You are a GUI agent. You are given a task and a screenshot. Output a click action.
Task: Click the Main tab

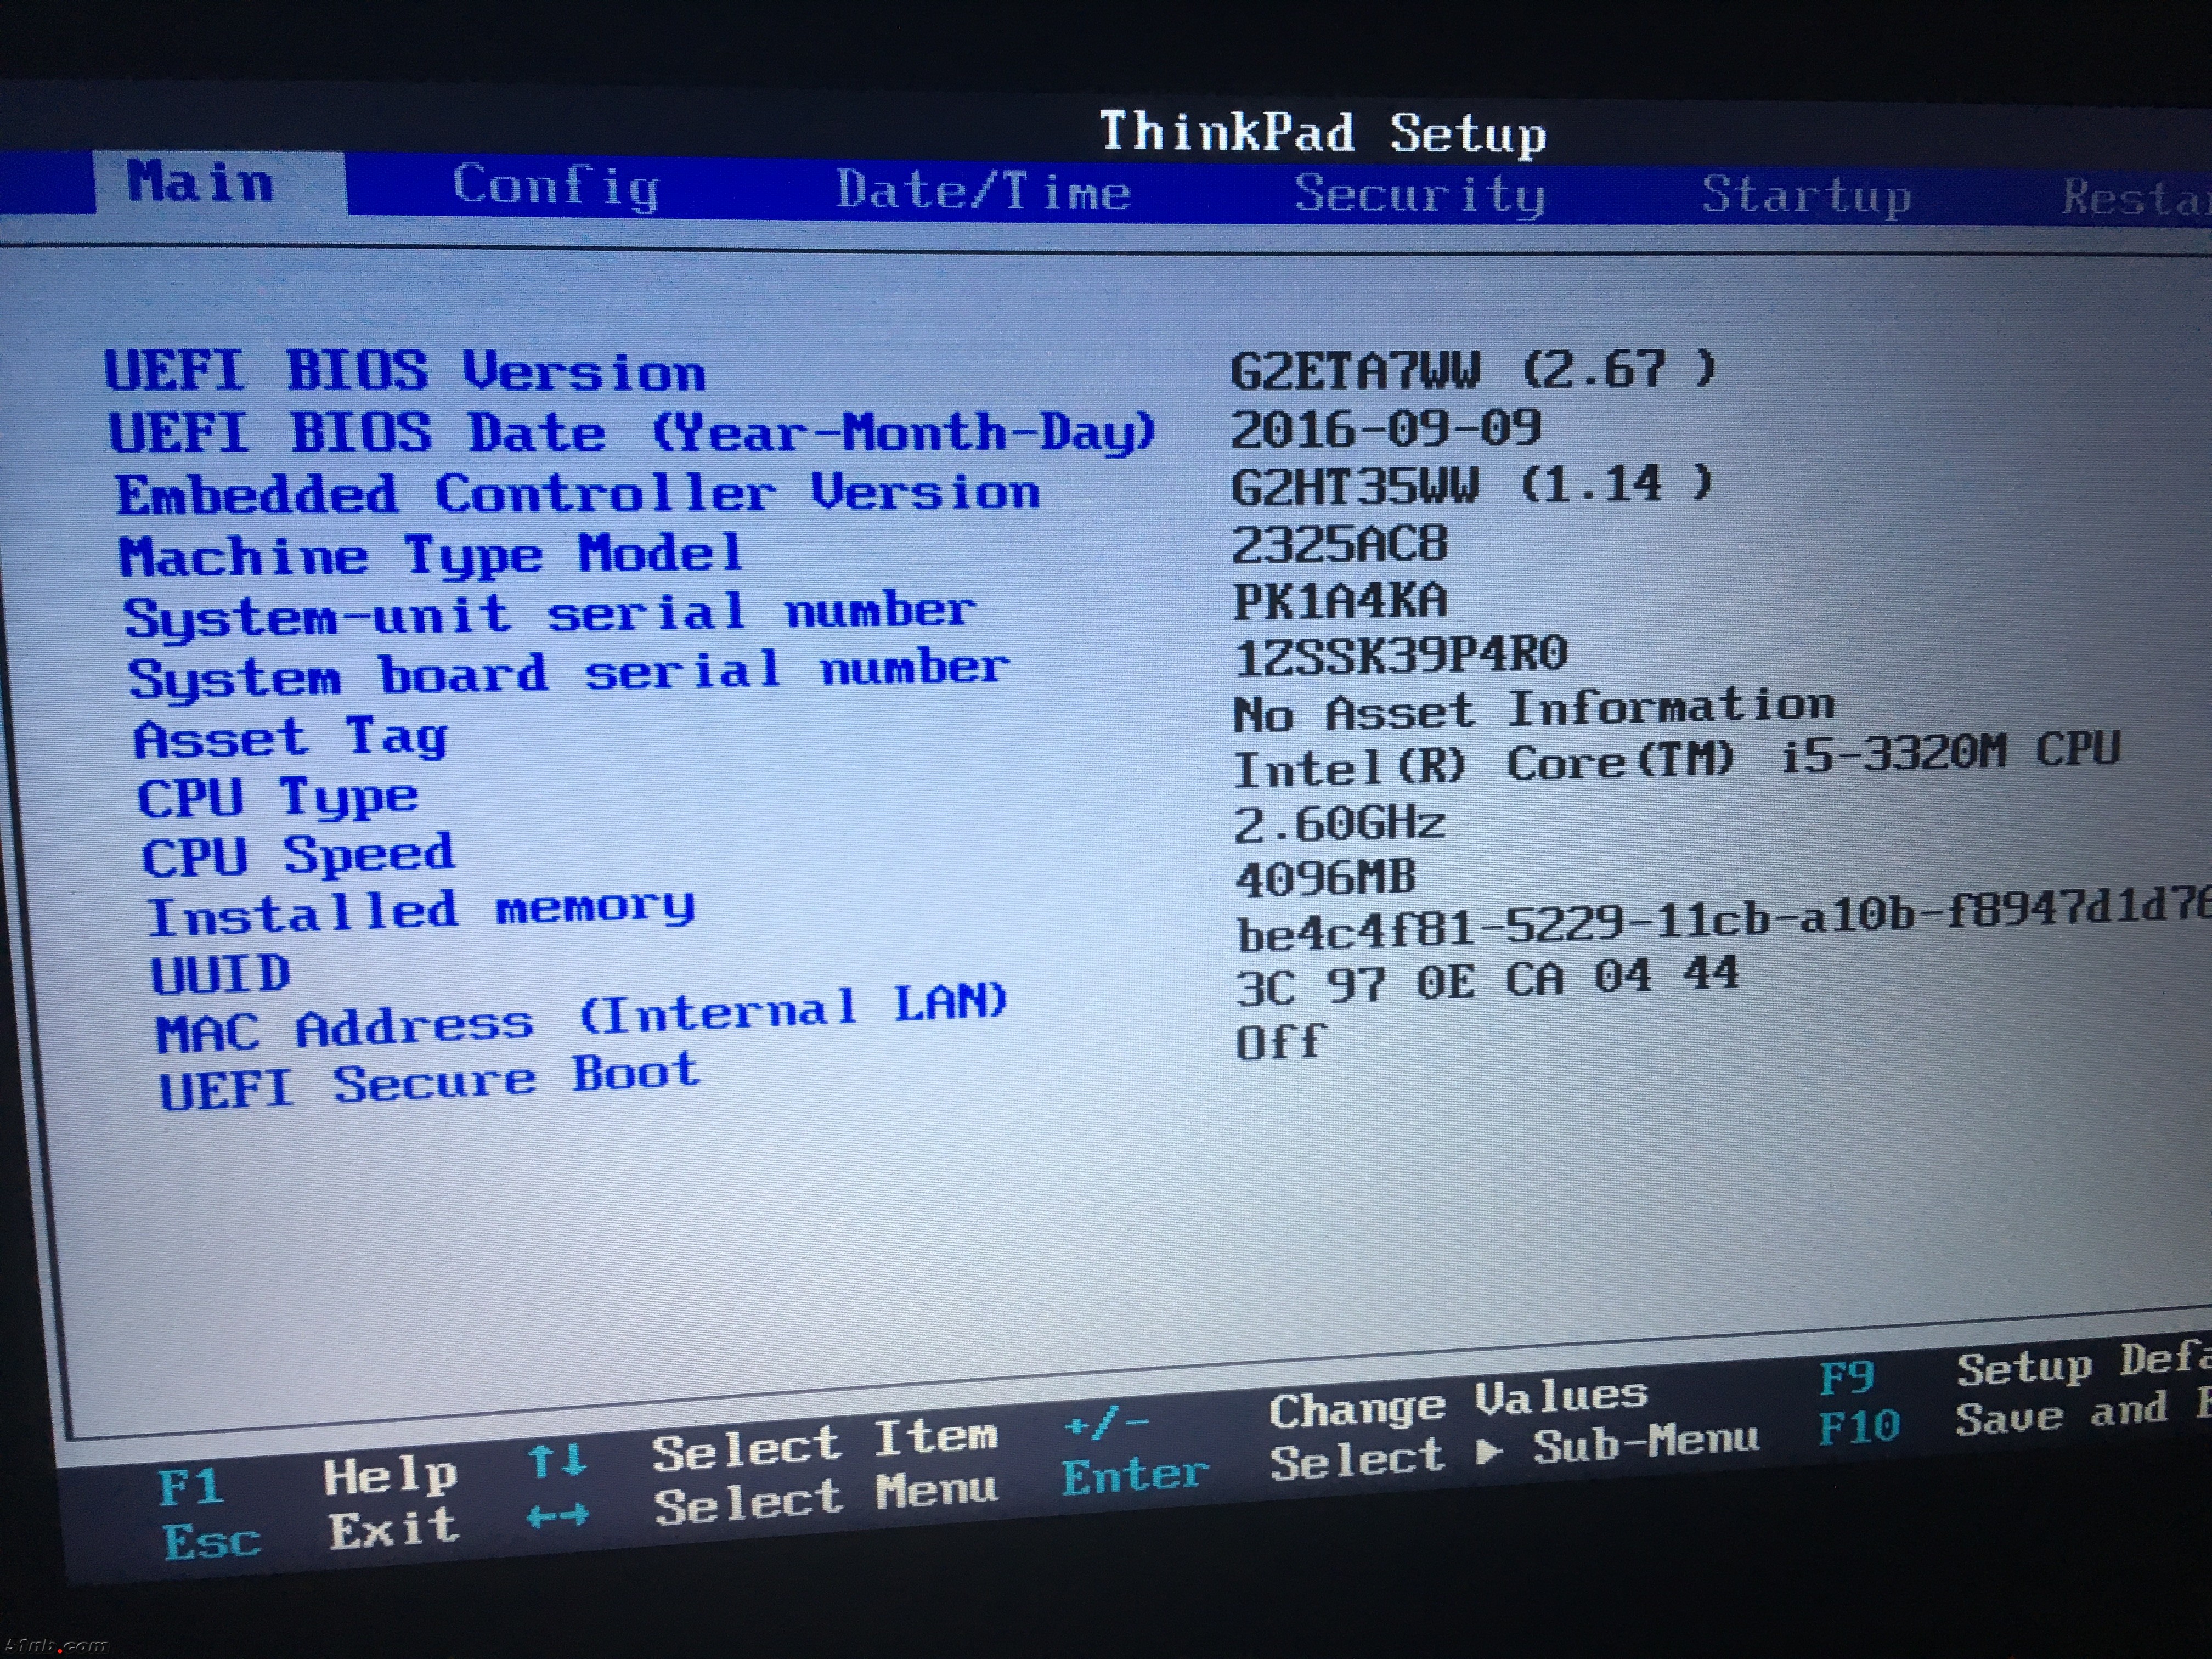pos(200,182)
